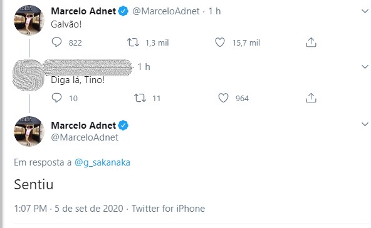Click the "1 h" timestamp on the top tweet
Screen dimensions: 371x228
pyautogui.click(x=214, y=11)
